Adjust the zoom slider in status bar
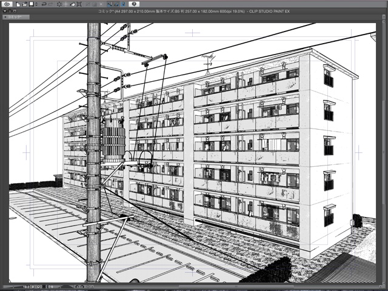Screen dimensions: 388x291 click(x=13, y=287)
